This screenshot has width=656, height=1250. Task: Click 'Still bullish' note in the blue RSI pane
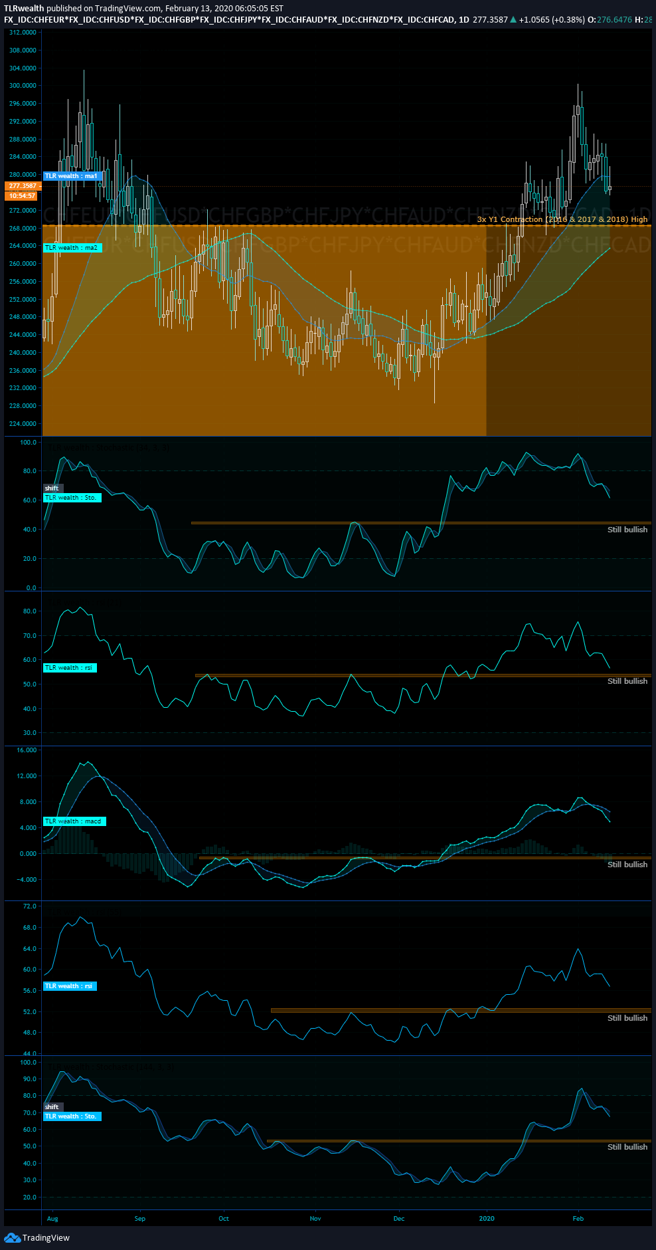[x=627, y=1018]
